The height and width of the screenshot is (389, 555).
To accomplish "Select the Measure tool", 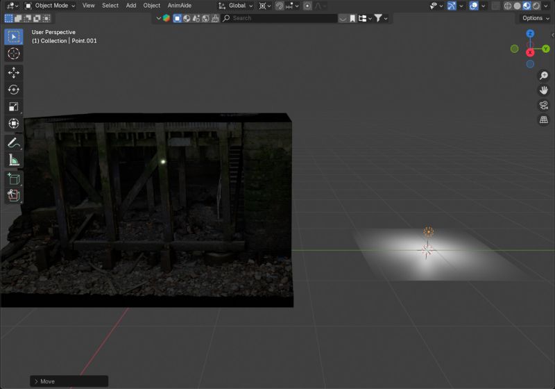I will (13, 160).
